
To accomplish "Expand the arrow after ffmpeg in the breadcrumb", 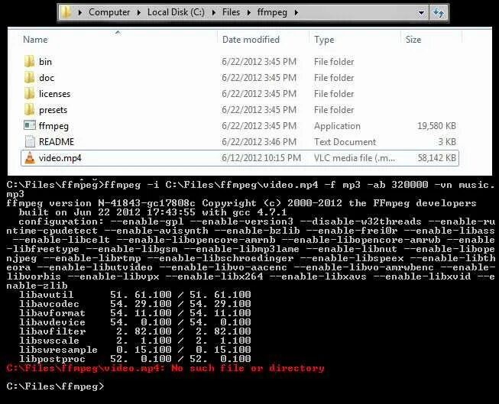I will (x=296, y=12).
